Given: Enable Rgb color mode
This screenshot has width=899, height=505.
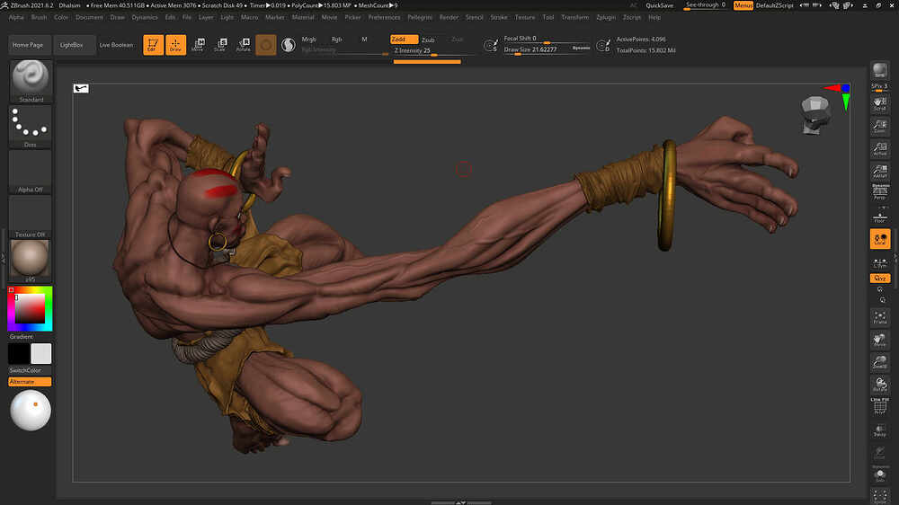Looking at the screenshot, I should (336, 40).
